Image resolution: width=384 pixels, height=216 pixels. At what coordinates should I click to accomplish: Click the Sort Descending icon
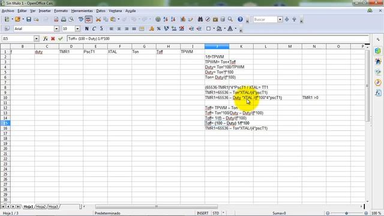click(x=173, y=19)
